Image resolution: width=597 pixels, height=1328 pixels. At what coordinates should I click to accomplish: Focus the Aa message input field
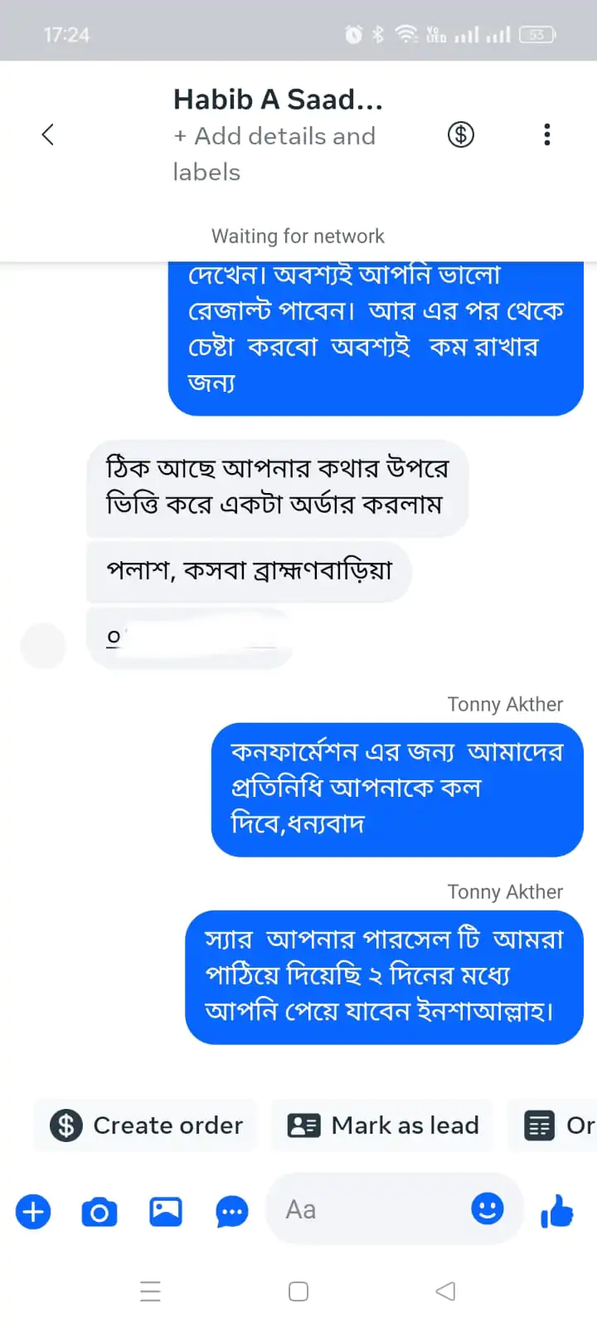373,1209
